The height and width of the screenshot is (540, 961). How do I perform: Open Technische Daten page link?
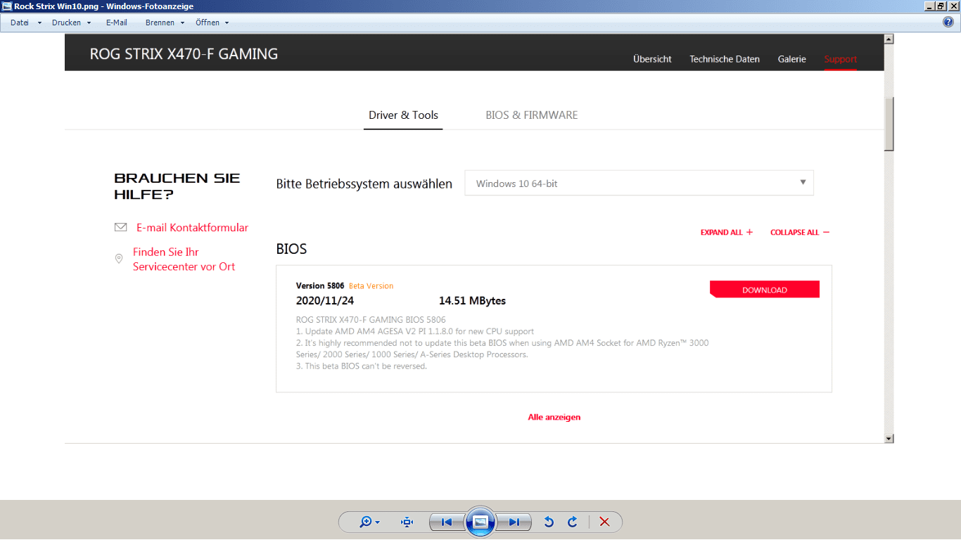pos(725,59)
